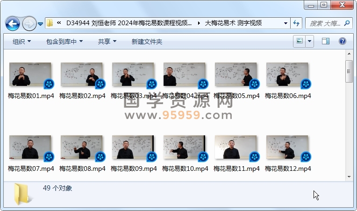Viewport: 357px width, 211px height.
Task: Click the 新建文件夹 button
Action: 147,42
